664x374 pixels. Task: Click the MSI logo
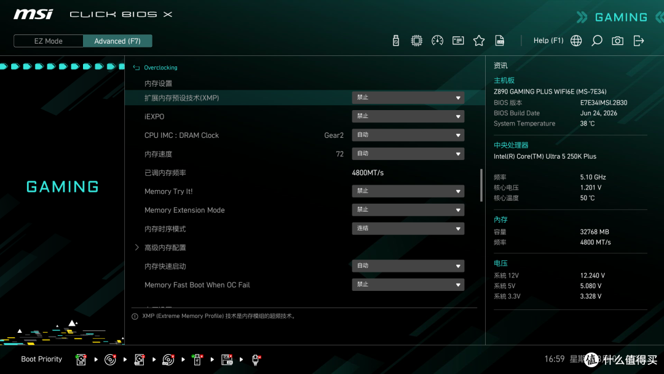(33, 14)
